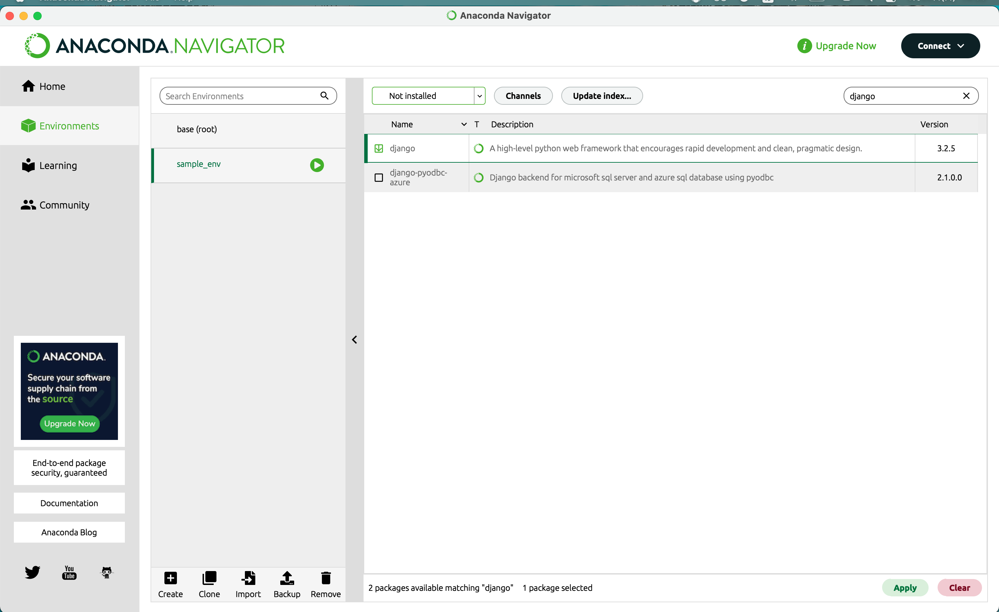Click the dropdown arrow beside Not installed
The image size is (999, 612).
479,96
